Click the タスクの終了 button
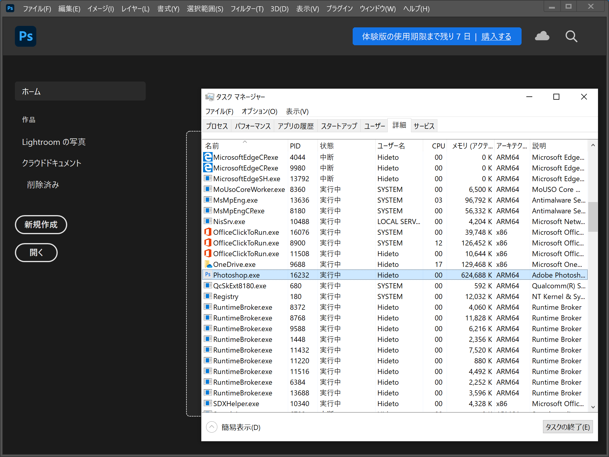The width and height of the screenshot is (609, 457). tap(567, 427)
